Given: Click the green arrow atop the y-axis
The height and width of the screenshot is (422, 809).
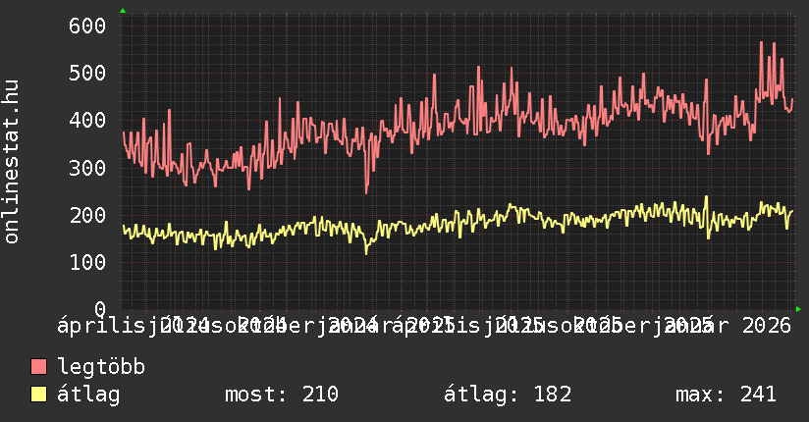Looking at the screenshot, I should coord(122,11).
